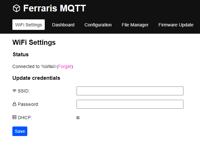Focus the Password text field
Screen dimensions: 200x150
130,104
